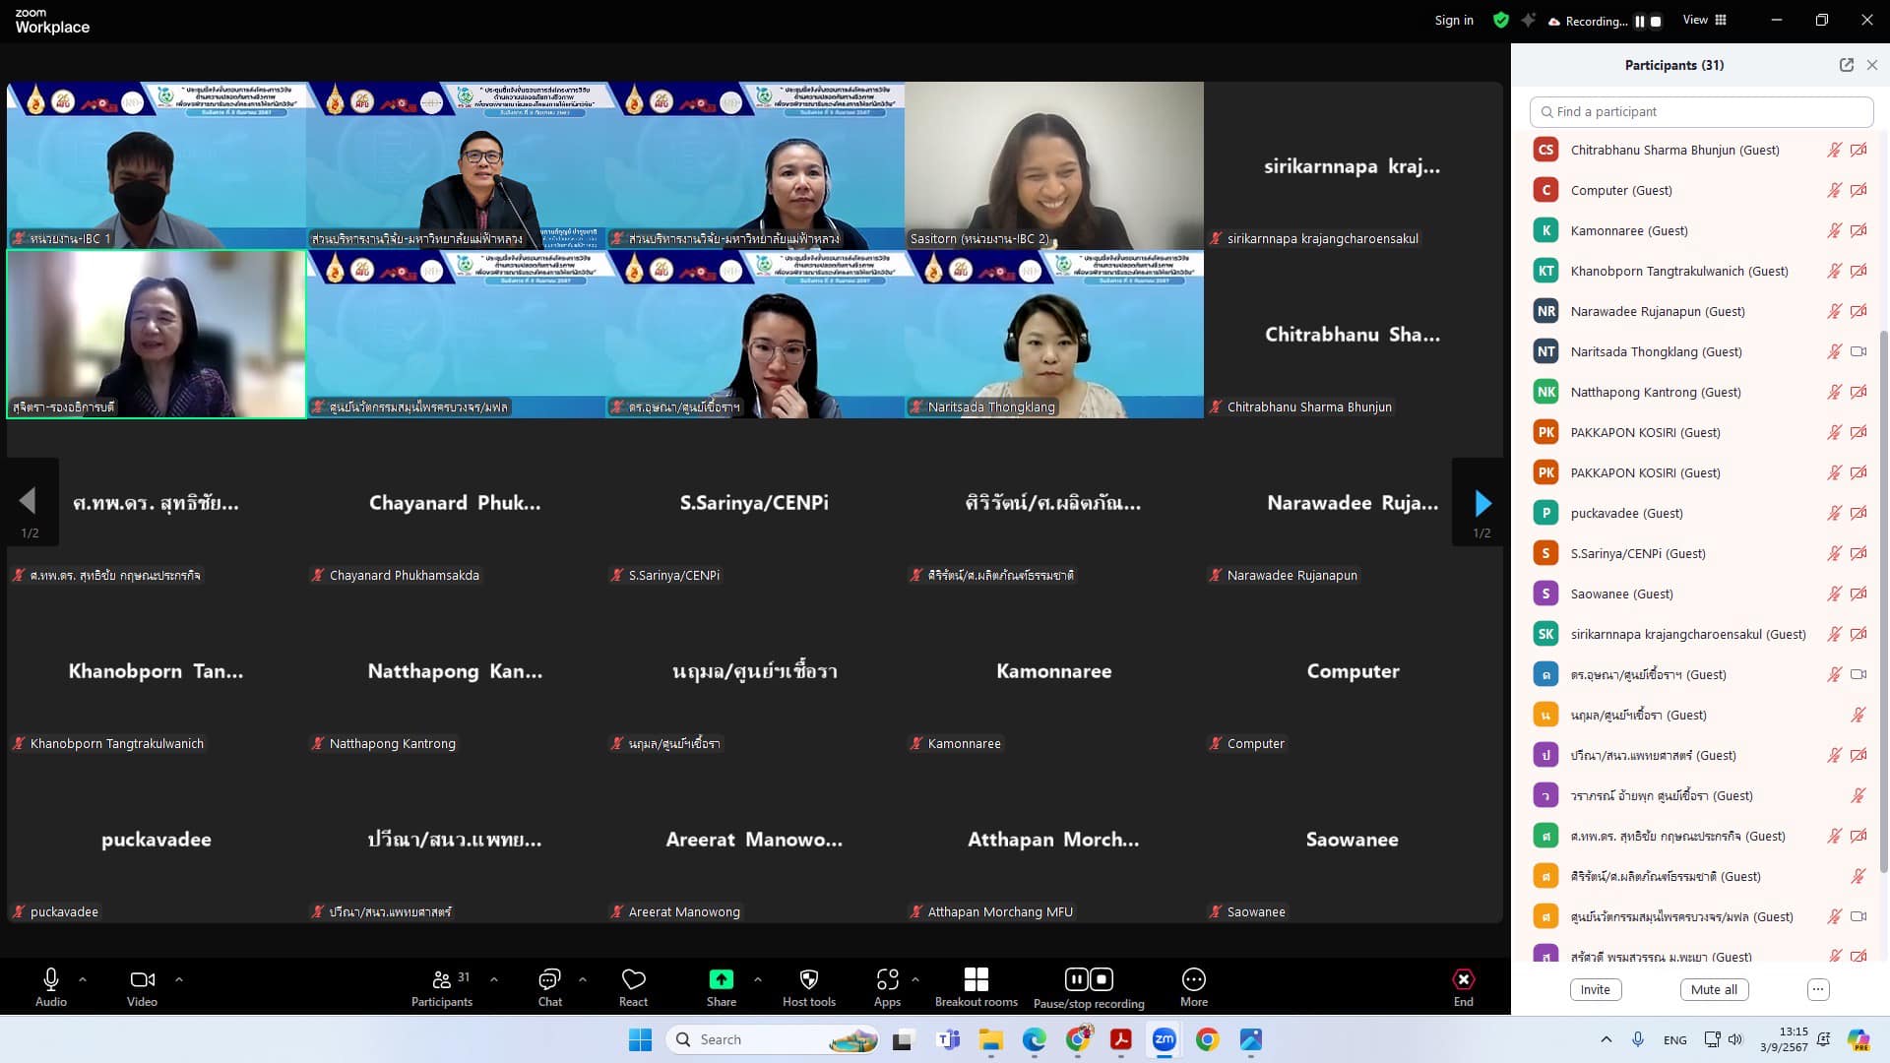Click the Find a participant field
The height and width of the screenshot is (1063, 1890).
pyautogui.click(x=1701, y=111)
